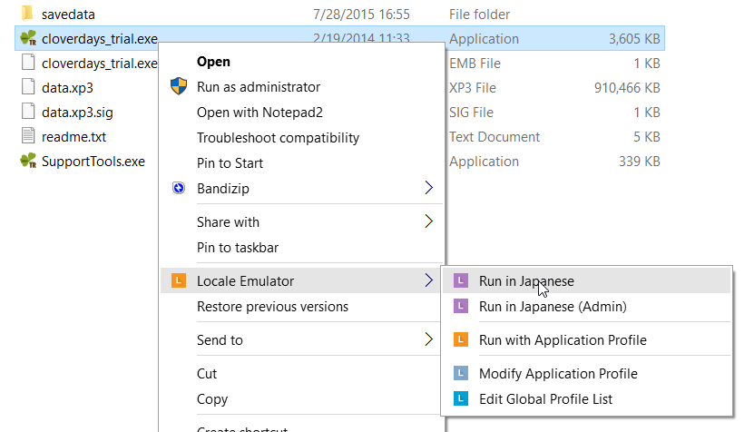Select Troubleshoot compatibility from the context menu
This screenshot has height=432, width=754.
click(278, 138)
